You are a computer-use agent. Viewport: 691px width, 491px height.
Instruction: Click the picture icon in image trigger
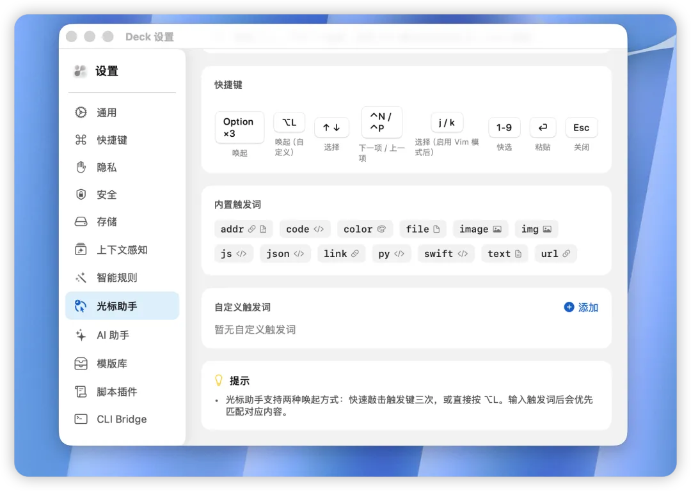coord(497,229)
